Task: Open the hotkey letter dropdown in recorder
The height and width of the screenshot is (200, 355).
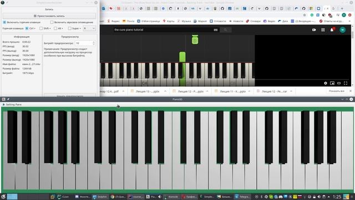Action: pos(89,28)
